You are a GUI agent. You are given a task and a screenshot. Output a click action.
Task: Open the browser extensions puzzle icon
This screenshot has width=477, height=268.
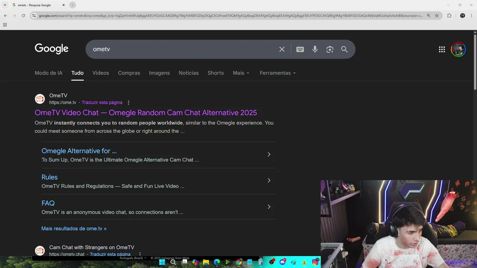[x=449, y=16]
